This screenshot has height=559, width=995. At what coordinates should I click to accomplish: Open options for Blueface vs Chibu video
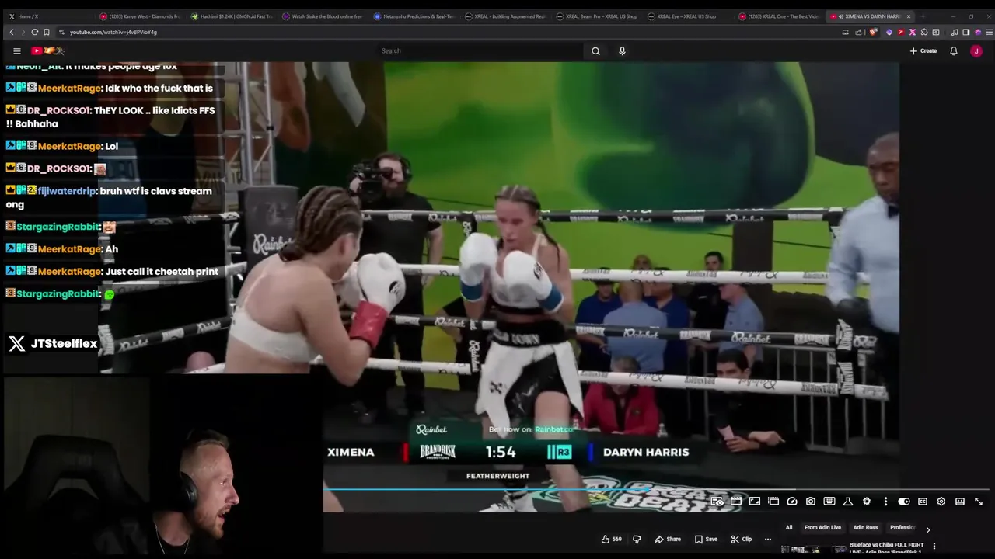pos(934,547)
